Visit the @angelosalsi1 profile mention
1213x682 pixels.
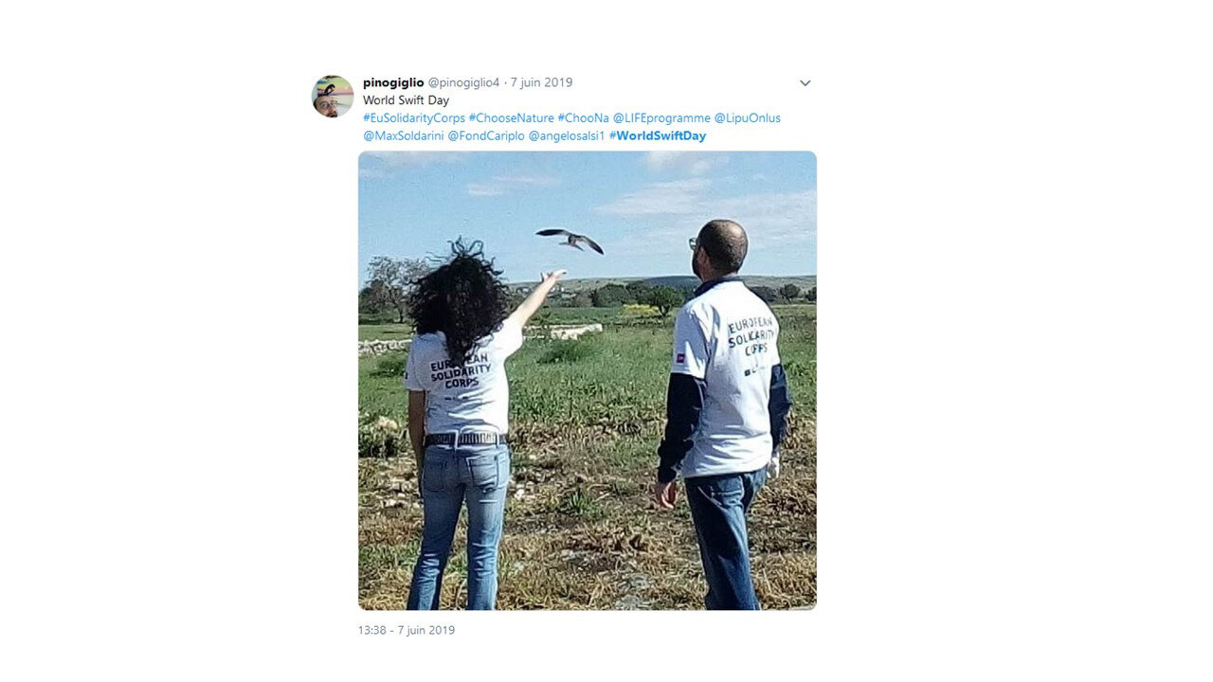pos(567,136)
